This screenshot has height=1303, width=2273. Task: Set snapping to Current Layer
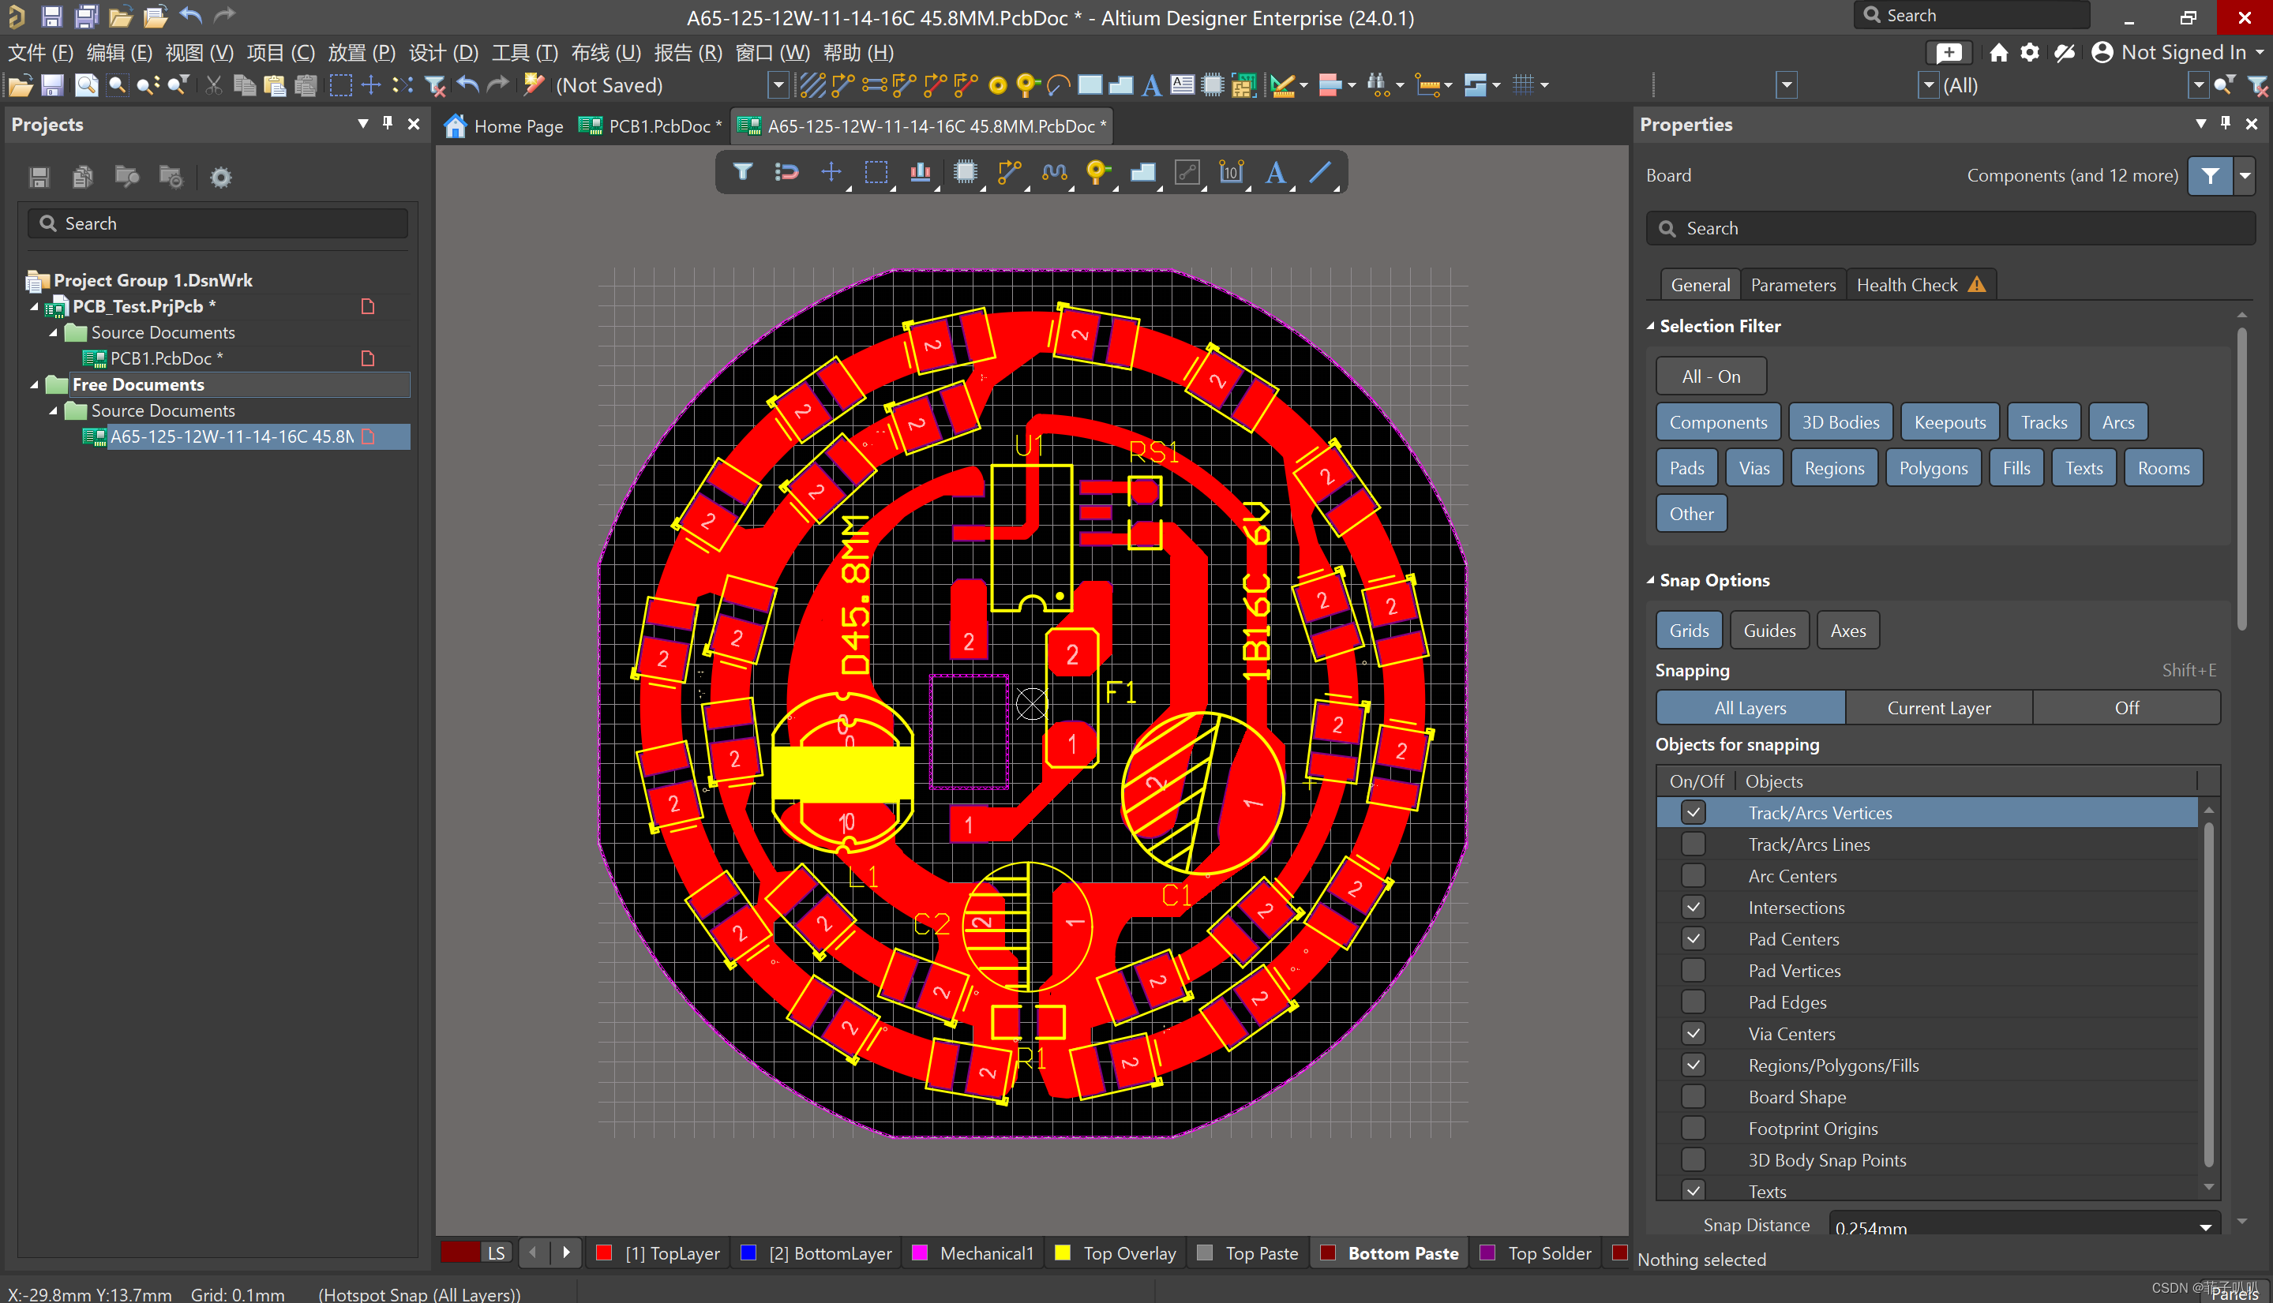(1938, 708)
